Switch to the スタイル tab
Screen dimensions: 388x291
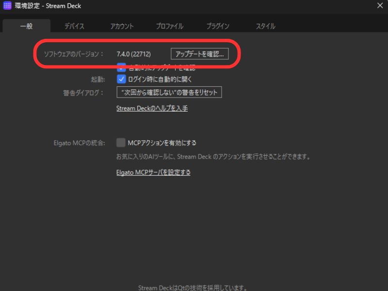[265, 26]
